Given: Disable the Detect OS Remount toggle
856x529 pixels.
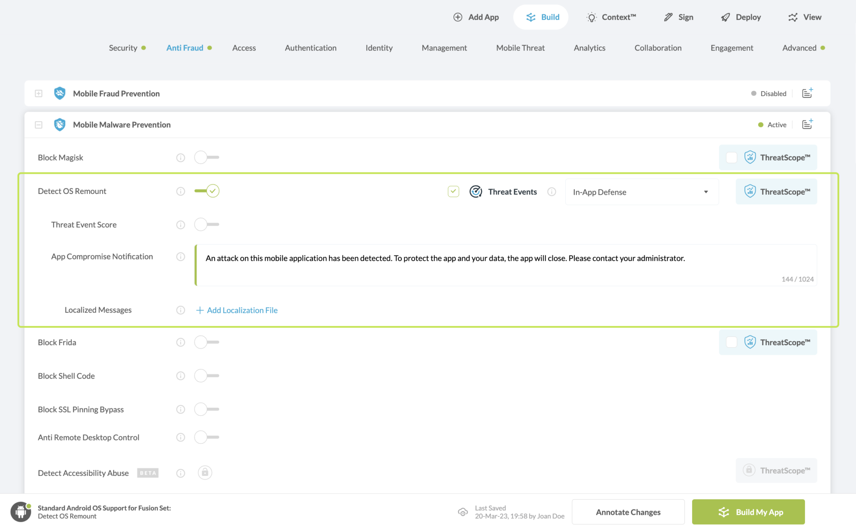Looking at the screenshot, I should click(x=207, y=191).
